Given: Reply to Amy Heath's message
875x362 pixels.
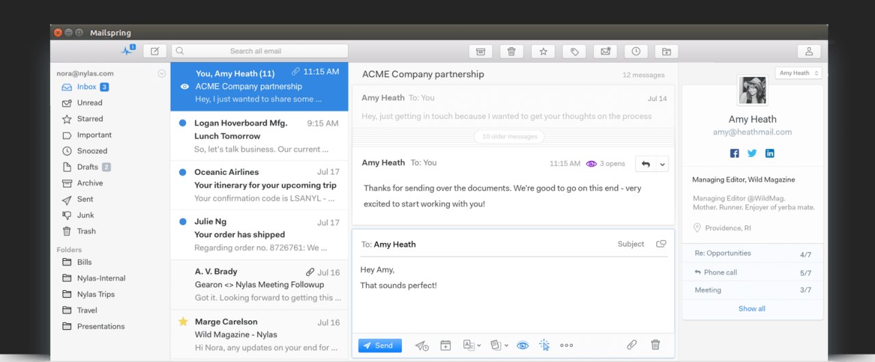Looking at the screenshot, I should pyautogui.click(x=645, y=164).
